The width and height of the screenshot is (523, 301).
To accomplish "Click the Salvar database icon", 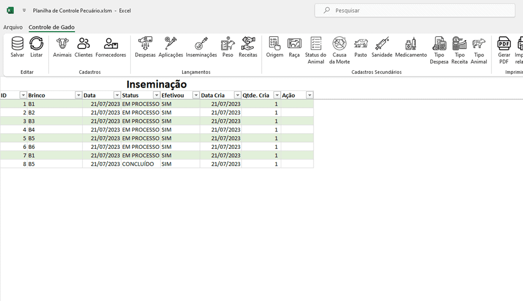I will [17, 44].
